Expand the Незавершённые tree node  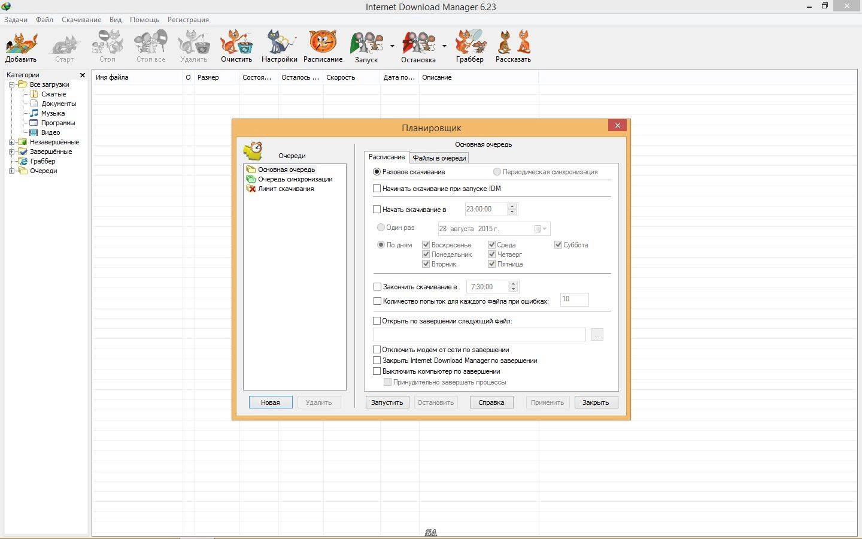point(11,142)
